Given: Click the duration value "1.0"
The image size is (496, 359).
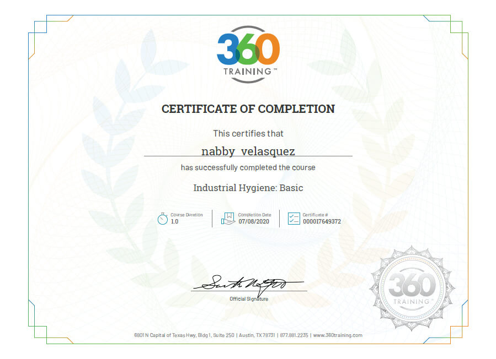Looking at the screenshot, I should 174,222.
